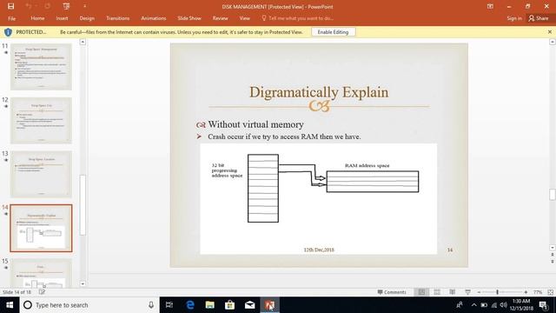Switch to Normal view icon

click(421, 292)
